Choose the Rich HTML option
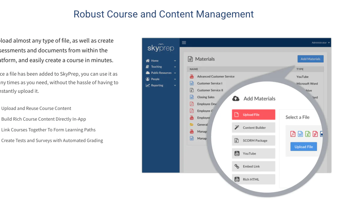 coord(254,179)
